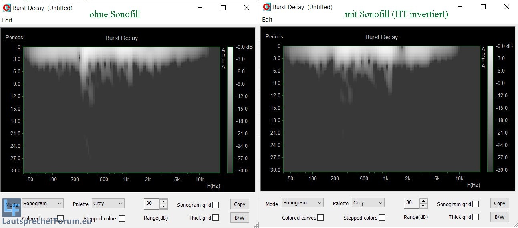Click the ARTA app icon in right window title bar
The width and height of the screenshot is (518, 228).
266,7
